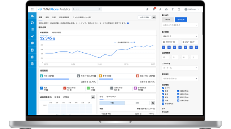231x129 pixels.
Task: Open the ユーザー名 dropdown
Action: (x=180, y=68)
